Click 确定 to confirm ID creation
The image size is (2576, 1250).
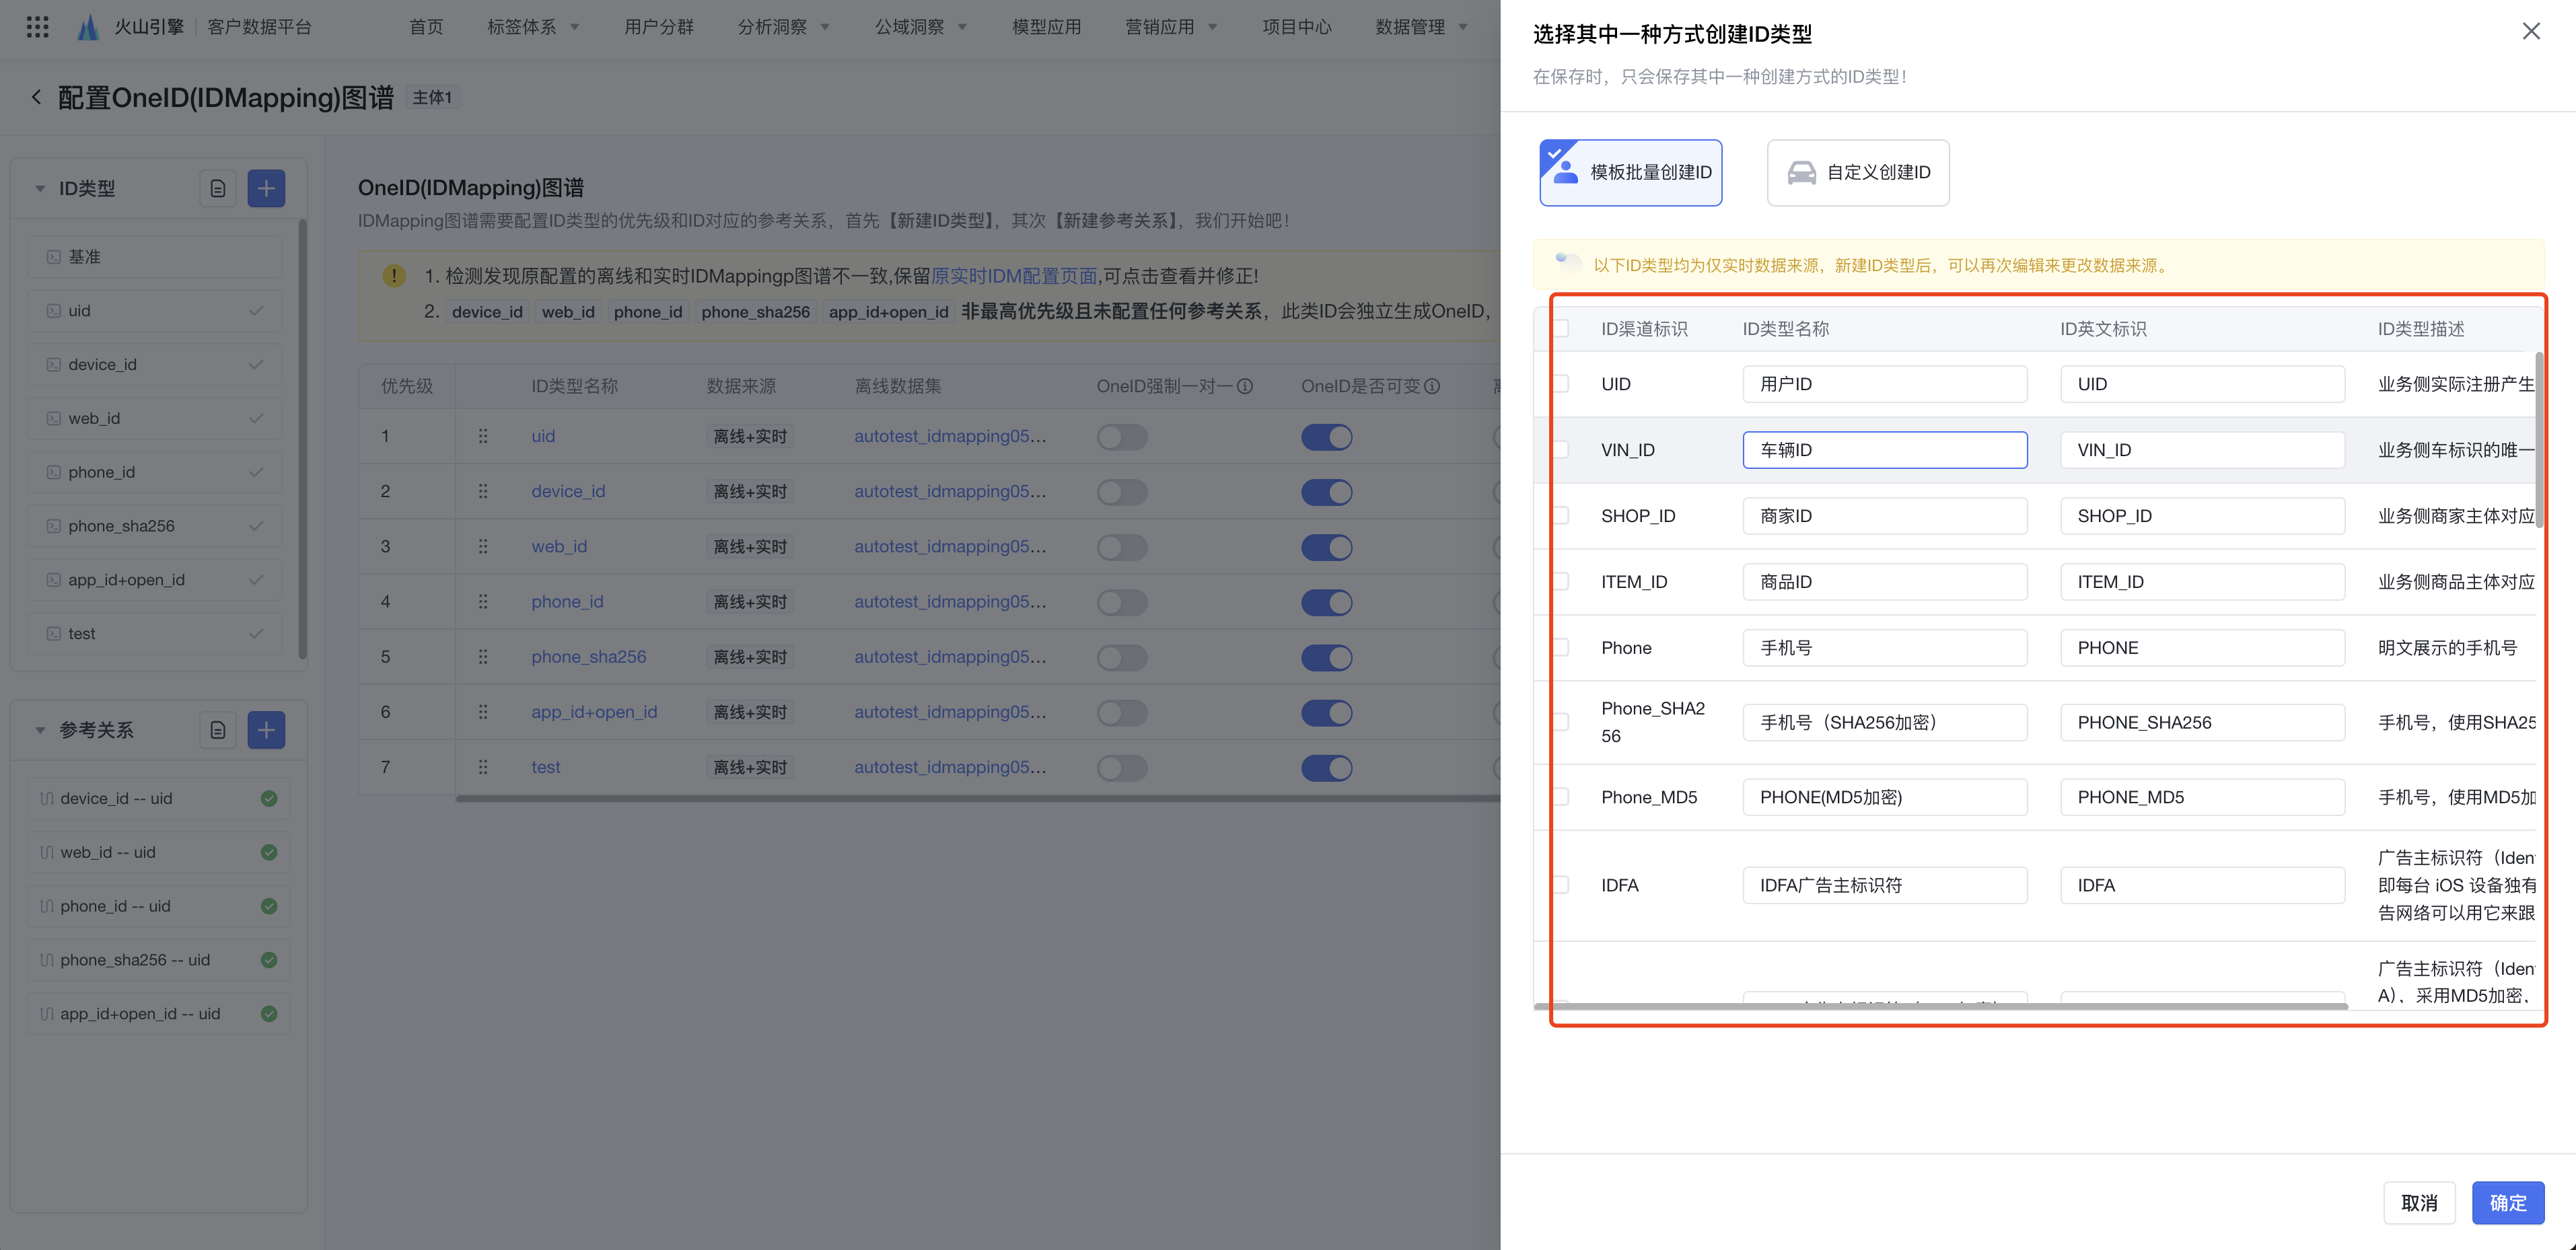pyautogui.click(x=2507, y=1203)
